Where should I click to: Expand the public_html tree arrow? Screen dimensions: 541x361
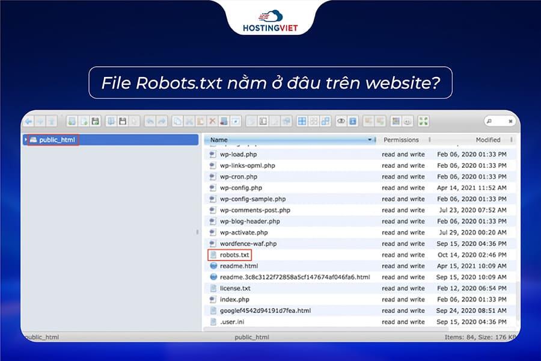coord(28,140)
